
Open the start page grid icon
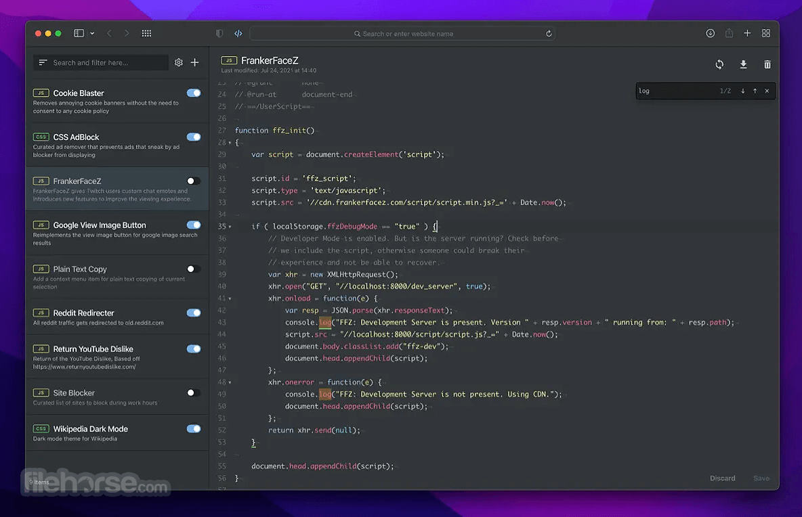pos(146,33)
